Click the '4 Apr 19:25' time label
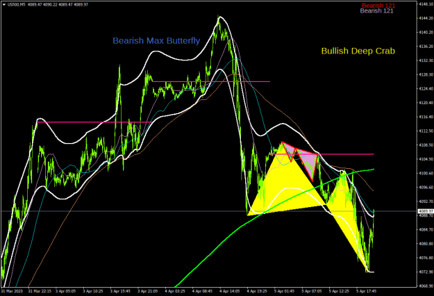 257,291
